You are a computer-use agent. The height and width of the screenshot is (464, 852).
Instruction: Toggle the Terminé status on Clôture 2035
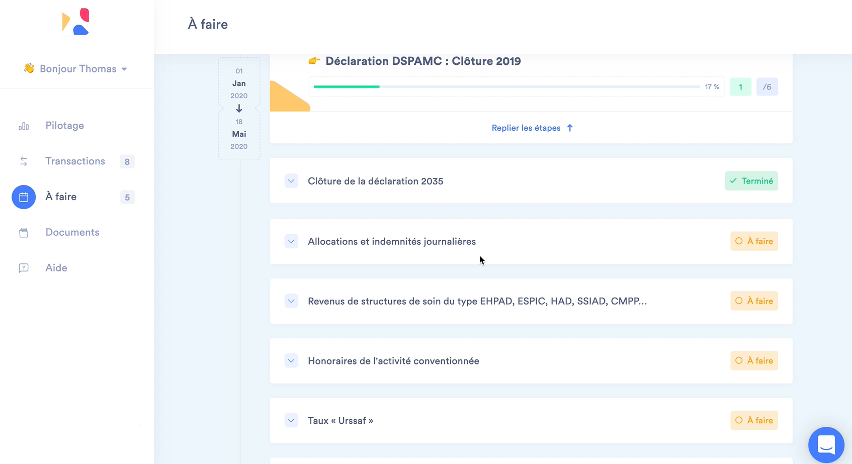[751, 181]
